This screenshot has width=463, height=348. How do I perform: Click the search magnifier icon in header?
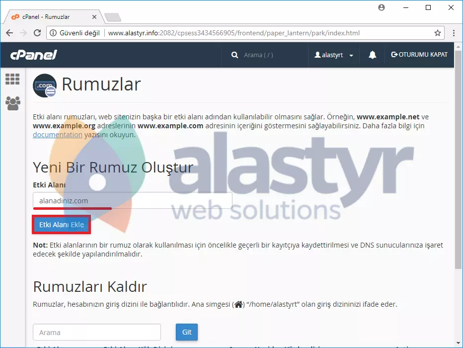235,55
